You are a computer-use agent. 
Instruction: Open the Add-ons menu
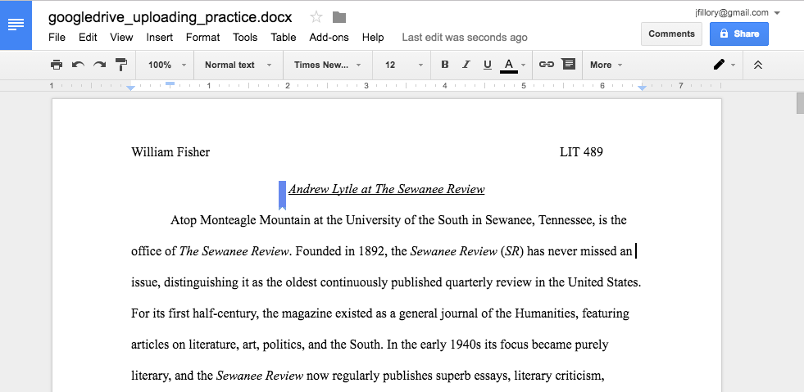(329, 37)
